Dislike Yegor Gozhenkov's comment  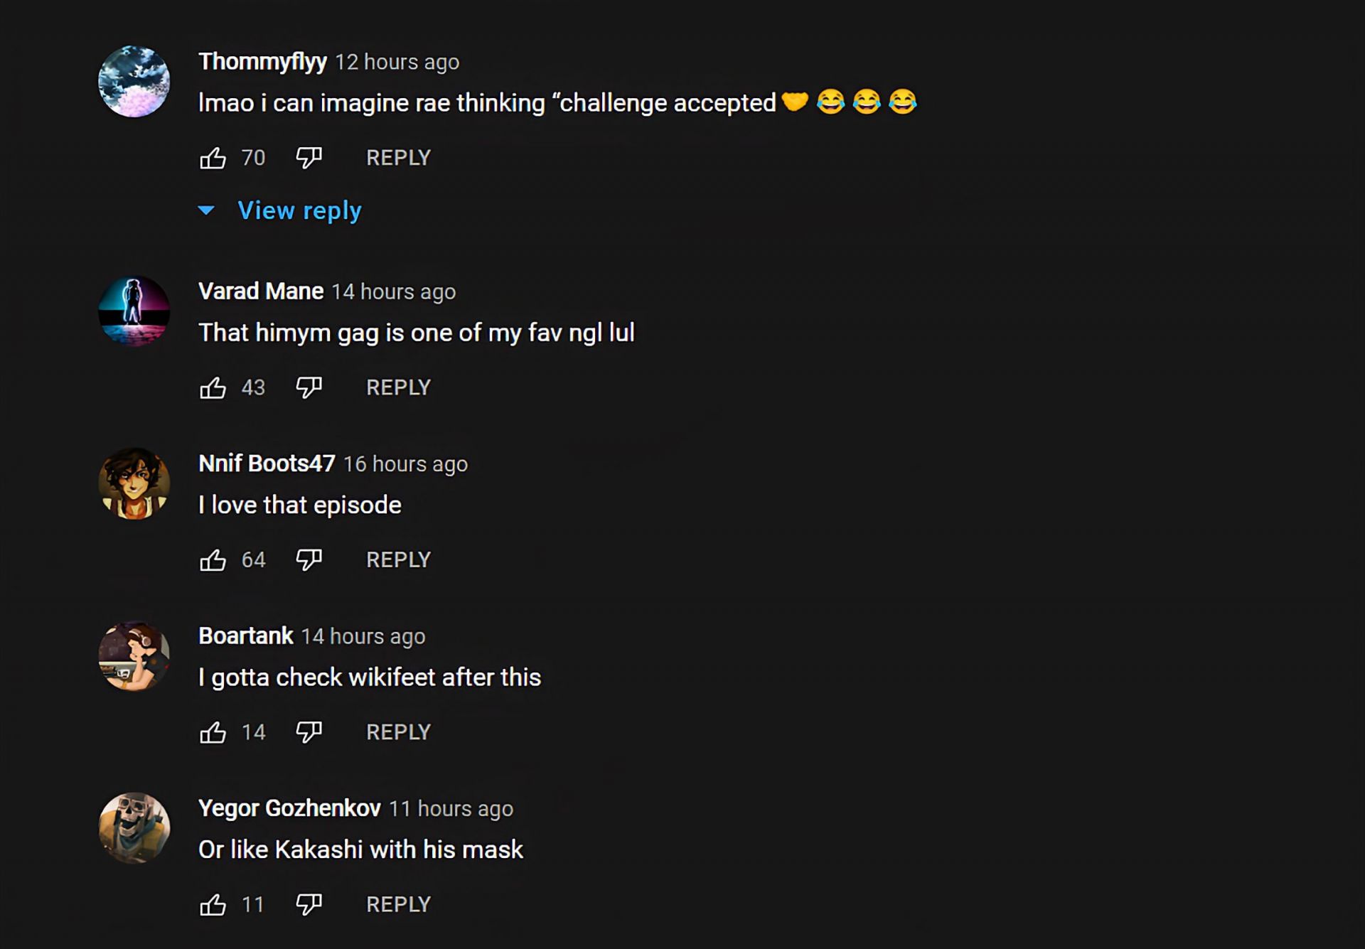[x=309, y=905]
